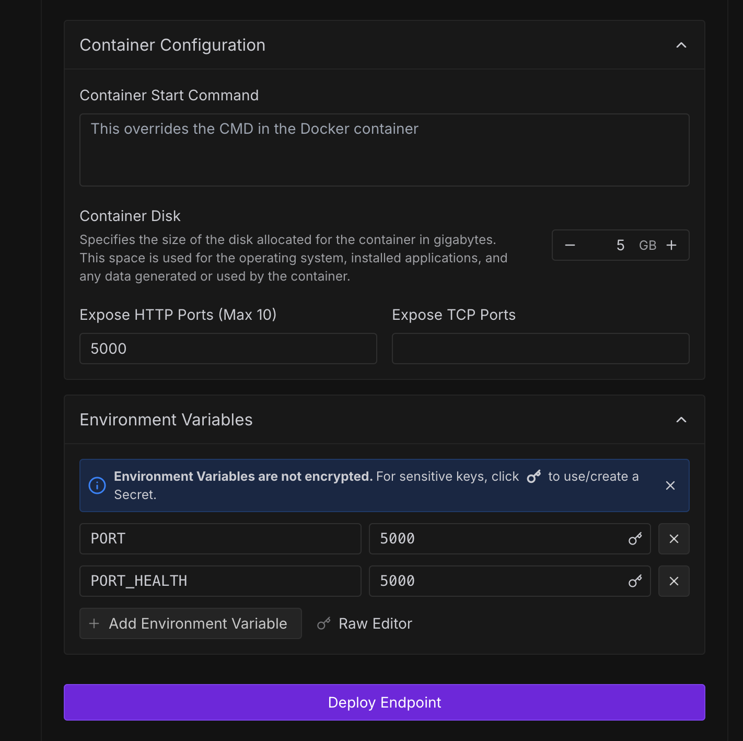The image size is (743, 741).
Task: Edit the PORT_HEALTH variable key field
Action: tap(220, 581)
